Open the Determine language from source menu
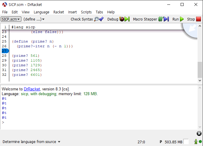The image size is (203, 146). (31, 142)
